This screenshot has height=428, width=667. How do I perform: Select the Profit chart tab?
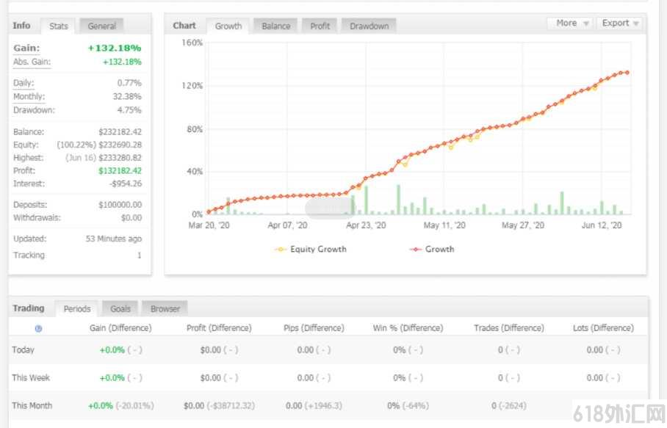(x=320, y=26)
